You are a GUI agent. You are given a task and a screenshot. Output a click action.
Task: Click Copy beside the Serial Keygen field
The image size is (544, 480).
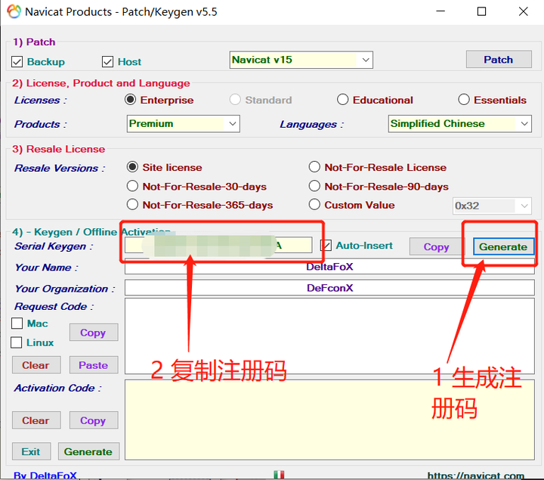click(436, 246)
